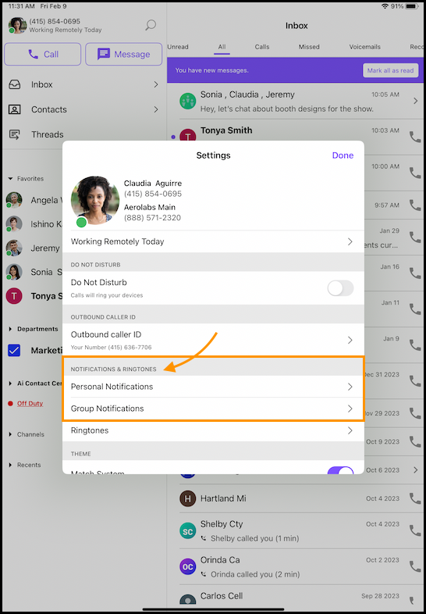Image resolution: width=426 pixels, height=614 pixels.
Task: Tap phone icon on Jan 11 row
Action: tap(414, 309)
